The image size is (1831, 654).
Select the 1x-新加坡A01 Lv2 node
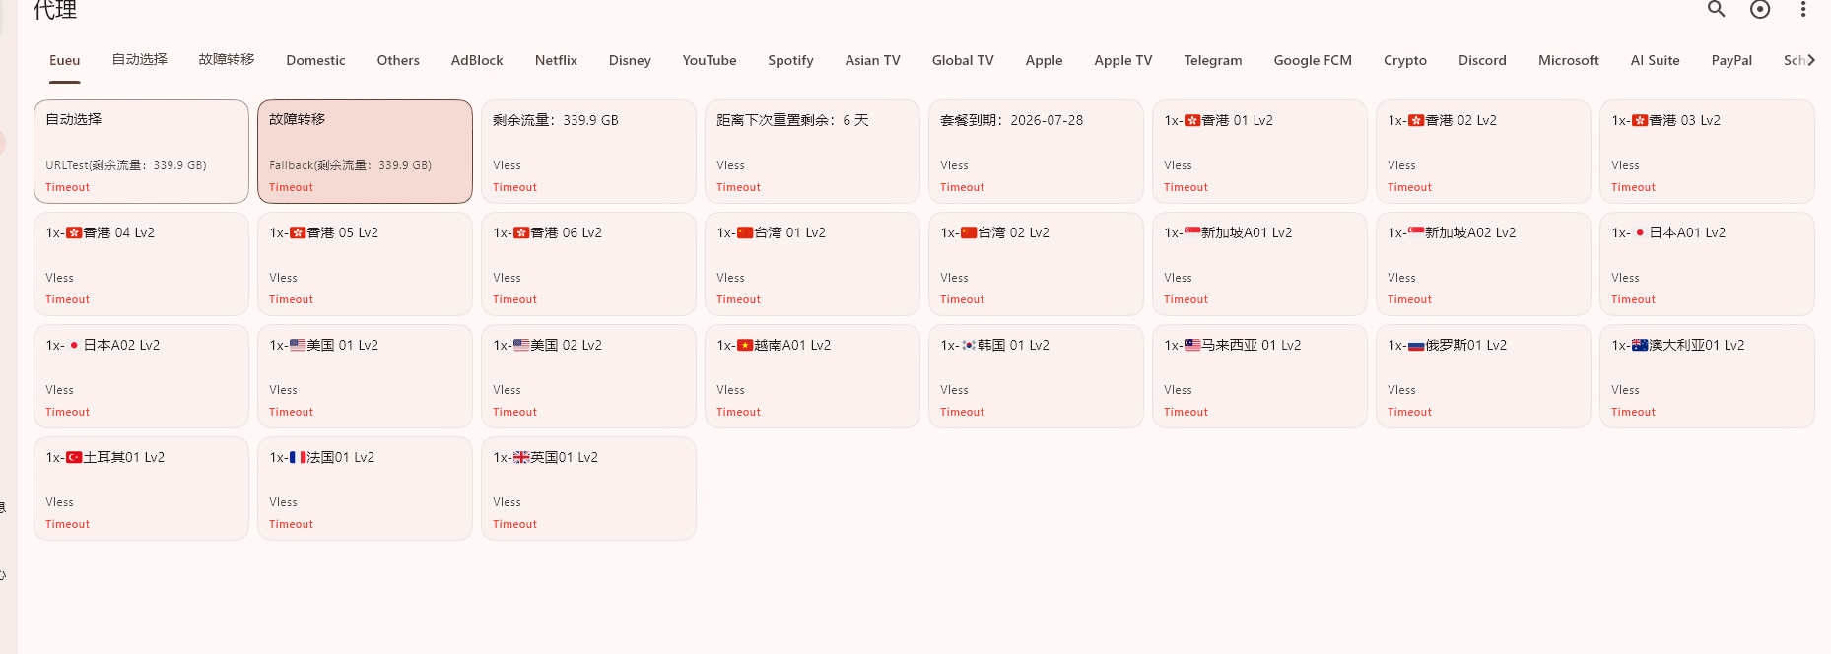click(x=1259, y=264)
